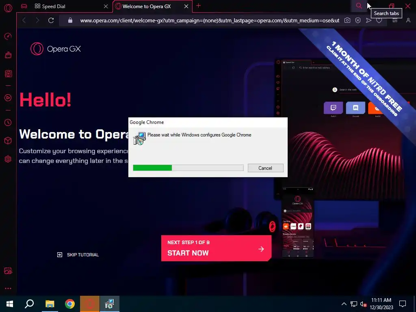Open the ad blocker shield icon

pos(358,20)
